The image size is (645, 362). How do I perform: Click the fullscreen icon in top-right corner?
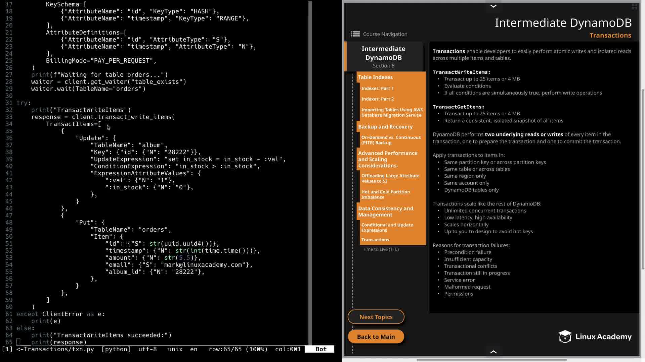pyautogui.click(x=634, y=6)
